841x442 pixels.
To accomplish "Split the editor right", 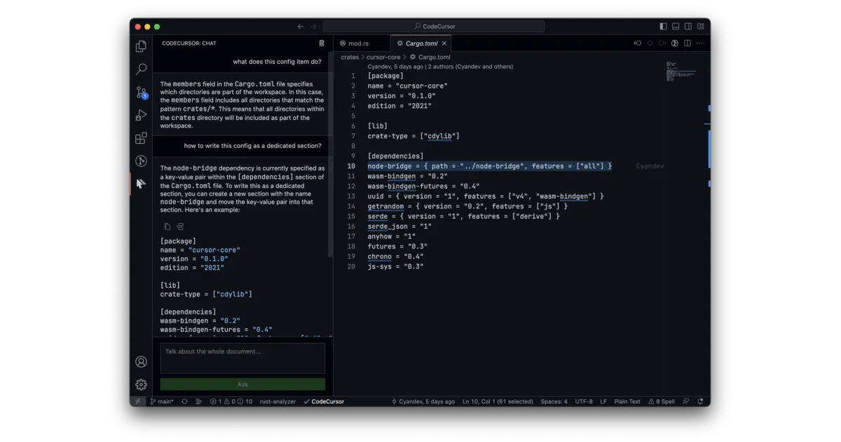I will (x=688, y=43).
